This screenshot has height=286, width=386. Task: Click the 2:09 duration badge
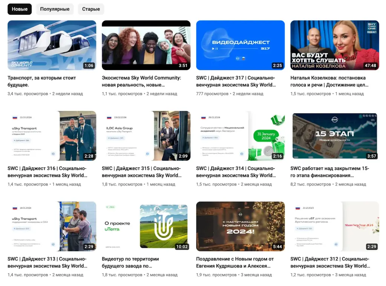[x=183, y=156]
